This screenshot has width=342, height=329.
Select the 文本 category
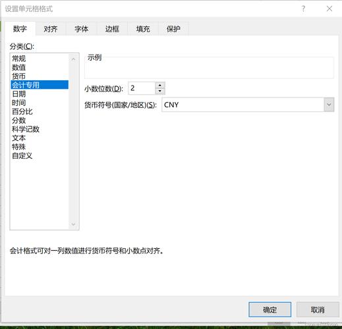coord(40,138)
